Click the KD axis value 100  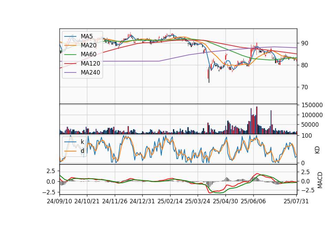point(307,136)
